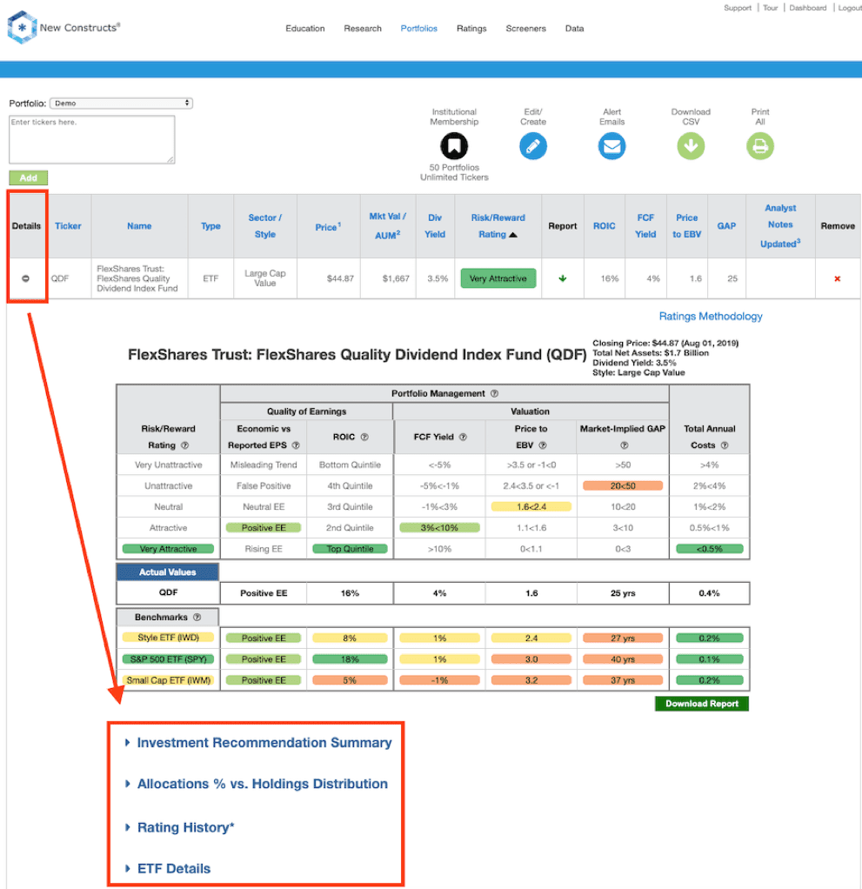Sort table by Name column header
The height and width of the screenshot is (889, 862).
(x=139, y=225)
